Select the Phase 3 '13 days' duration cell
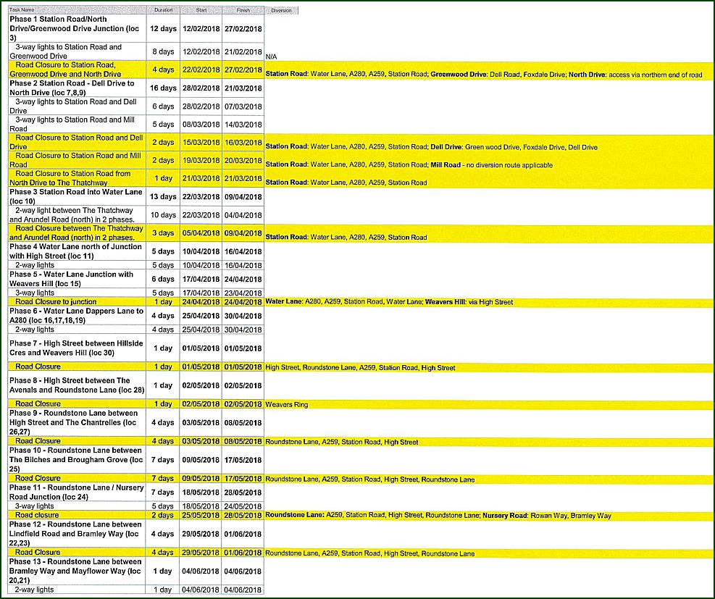Viewport: 715px width, 599px height. click(162, 196)
